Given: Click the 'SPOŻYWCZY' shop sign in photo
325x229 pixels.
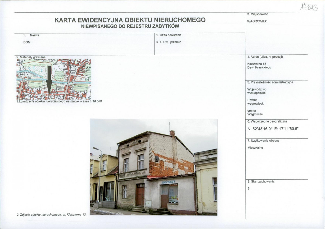Looking at the screenshot, I should pyautogui.click(x=168, y=182).
